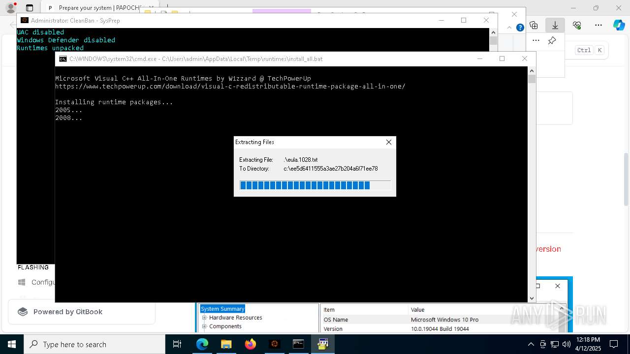The width and height of the screenshot is (630, 354).
Task: Click the Windows logo 'Configu' sidebar item
Action: click(36, 282)
